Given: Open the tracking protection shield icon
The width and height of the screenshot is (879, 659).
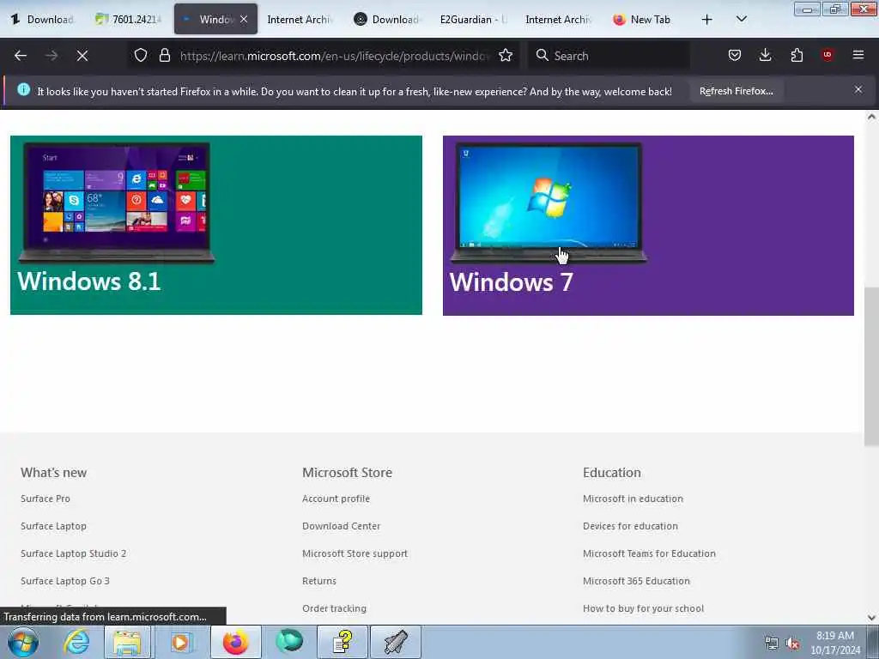Looking at the screenshot, I should point(141,56).
